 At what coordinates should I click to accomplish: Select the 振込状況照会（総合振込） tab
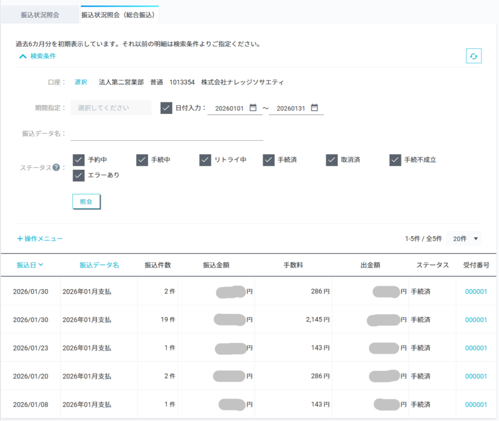pos(119,15)
